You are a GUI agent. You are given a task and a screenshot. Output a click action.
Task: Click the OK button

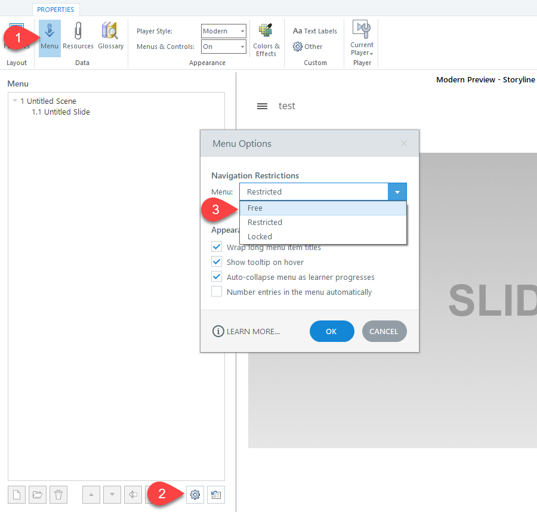click(332, 331)
